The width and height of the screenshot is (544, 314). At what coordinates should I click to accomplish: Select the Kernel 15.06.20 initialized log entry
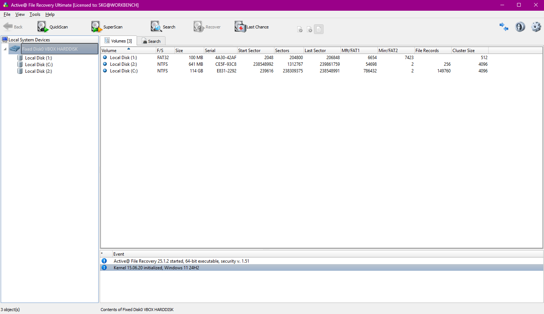[x=322, y=267]
